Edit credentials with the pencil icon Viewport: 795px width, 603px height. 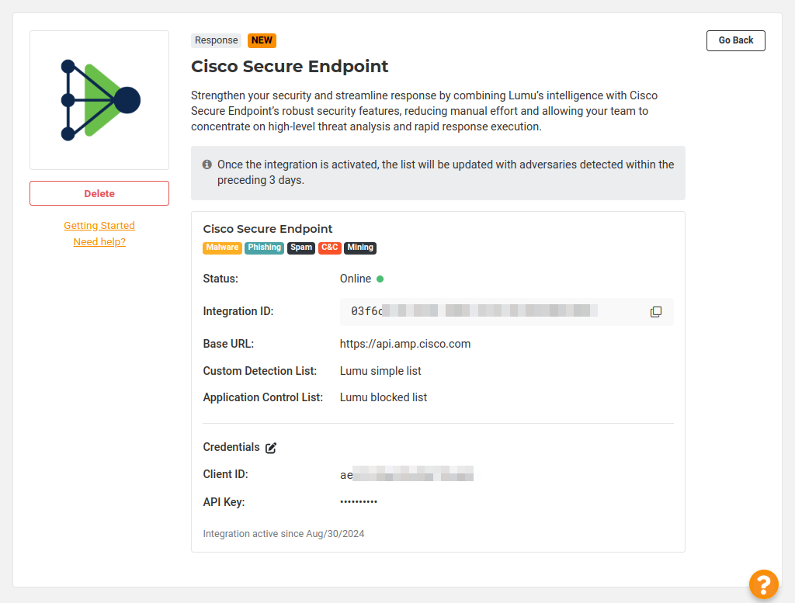[x=271, y=448]
